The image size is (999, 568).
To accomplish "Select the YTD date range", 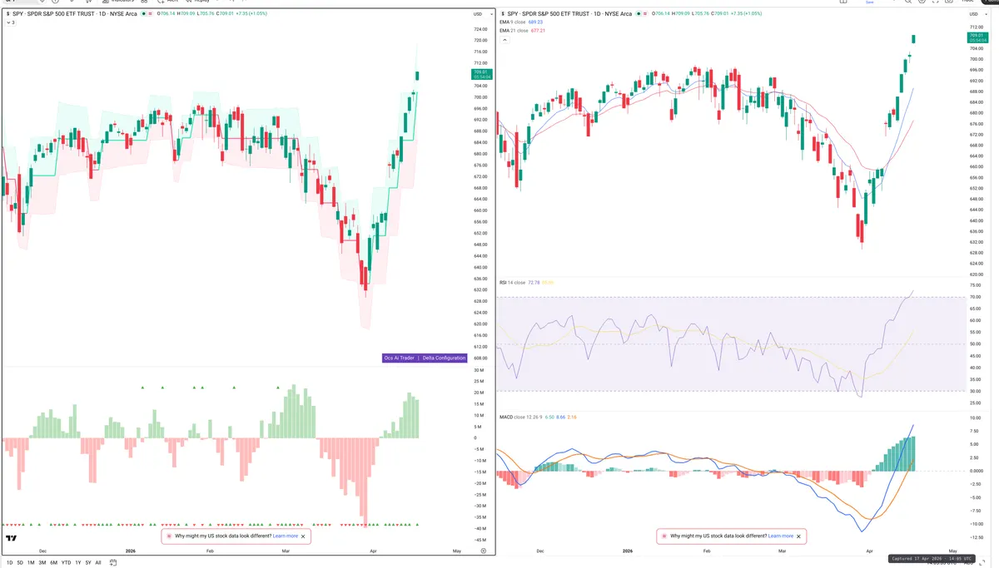I will click(x=66, y=562).
